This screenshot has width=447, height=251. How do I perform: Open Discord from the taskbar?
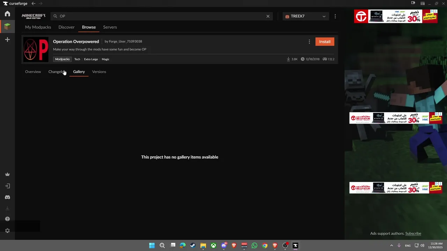click(224, 245)
